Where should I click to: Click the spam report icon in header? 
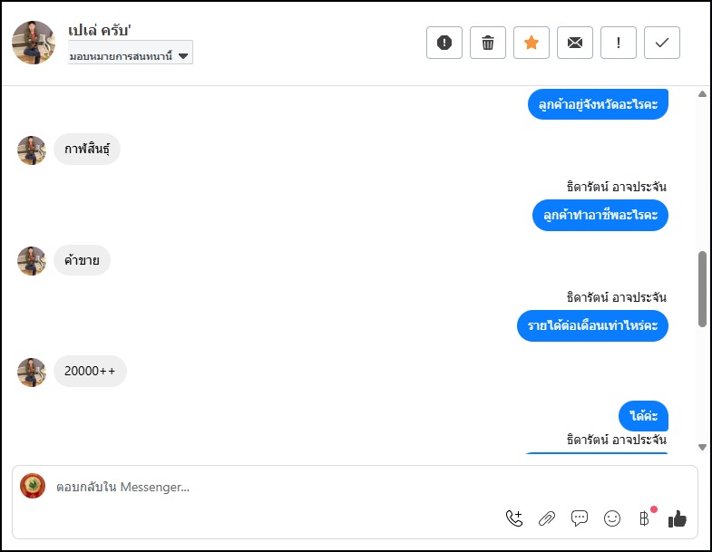click(444, 43)
